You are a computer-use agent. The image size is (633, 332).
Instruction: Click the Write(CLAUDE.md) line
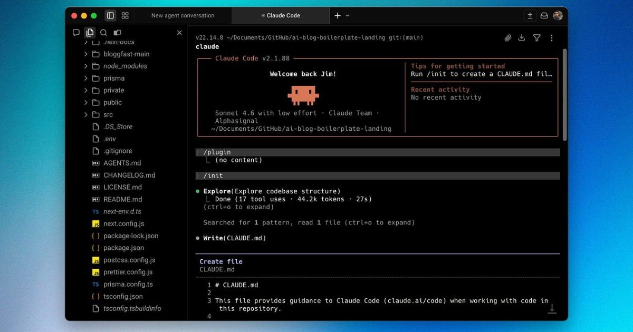(x=235, y=238)
